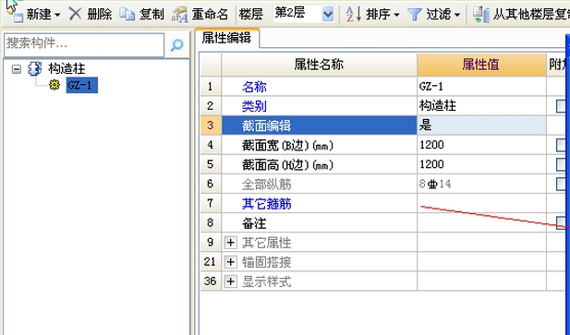This screenshot has width=570, height=335.
Task: Open the 新建 dropdown arrow
Action: 57,16
